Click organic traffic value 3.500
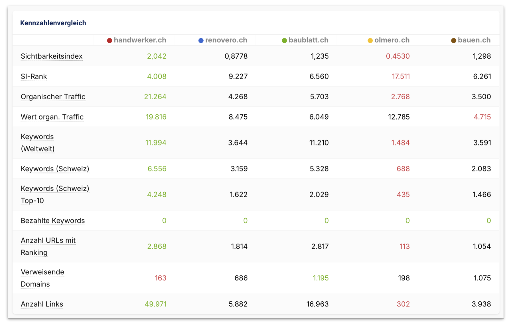Screen dimensions: 511x325 (x=481, y=97)
